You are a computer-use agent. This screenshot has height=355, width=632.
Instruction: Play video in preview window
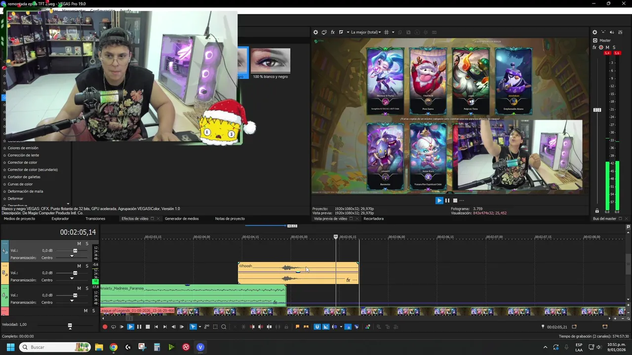click(439, 200)
